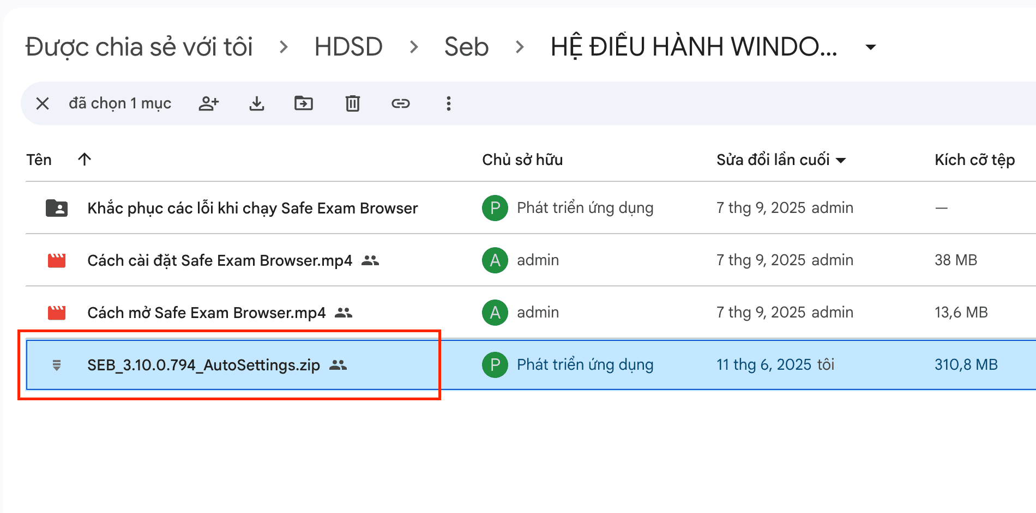Image resolution: width=1036 pixels, height=513 pixels.
Task: Sort by the Tên column header
Action: 39,160
